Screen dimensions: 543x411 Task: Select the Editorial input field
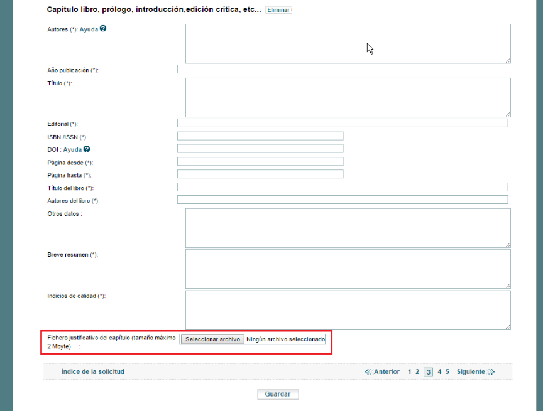click(343, 123)
